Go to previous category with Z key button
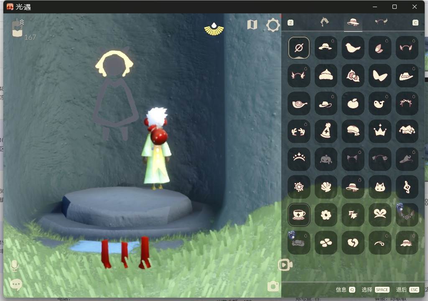The width and height of the screenshot is (428, 301). click(290, 23)
